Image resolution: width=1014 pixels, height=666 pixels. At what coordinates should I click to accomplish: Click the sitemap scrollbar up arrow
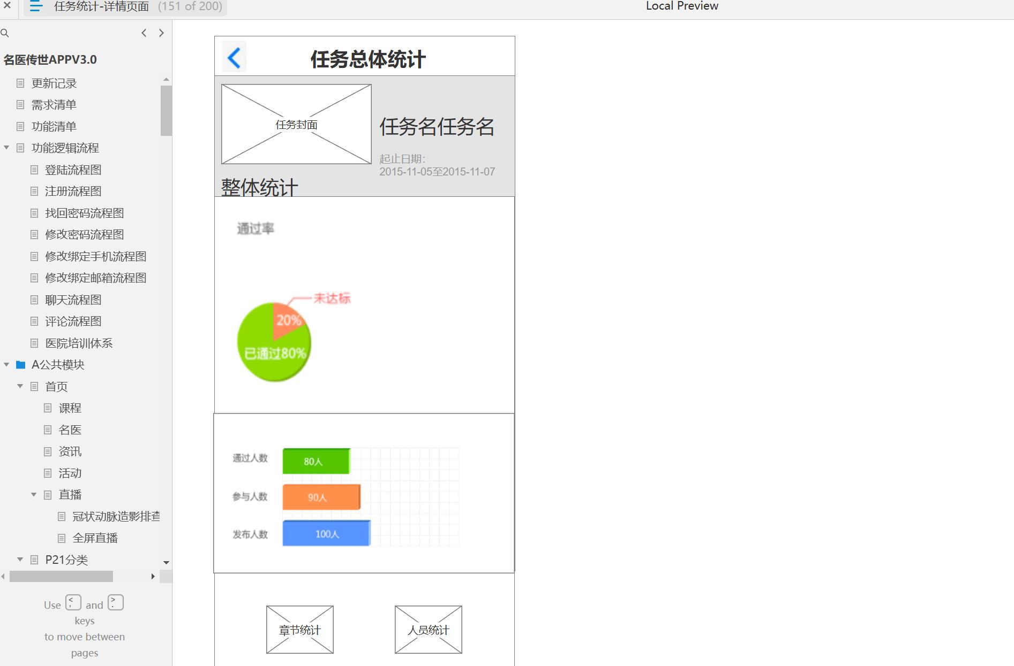pos(166,80)
